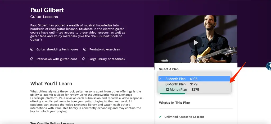The height and width of the screenshot is (124, 271).
Task: Click the Large library of feedback check icon
Action: click(x=84, y=59)
